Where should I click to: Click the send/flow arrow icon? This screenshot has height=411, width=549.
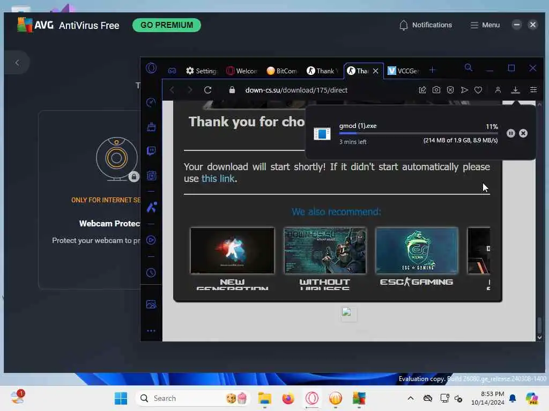pos(464,90)
